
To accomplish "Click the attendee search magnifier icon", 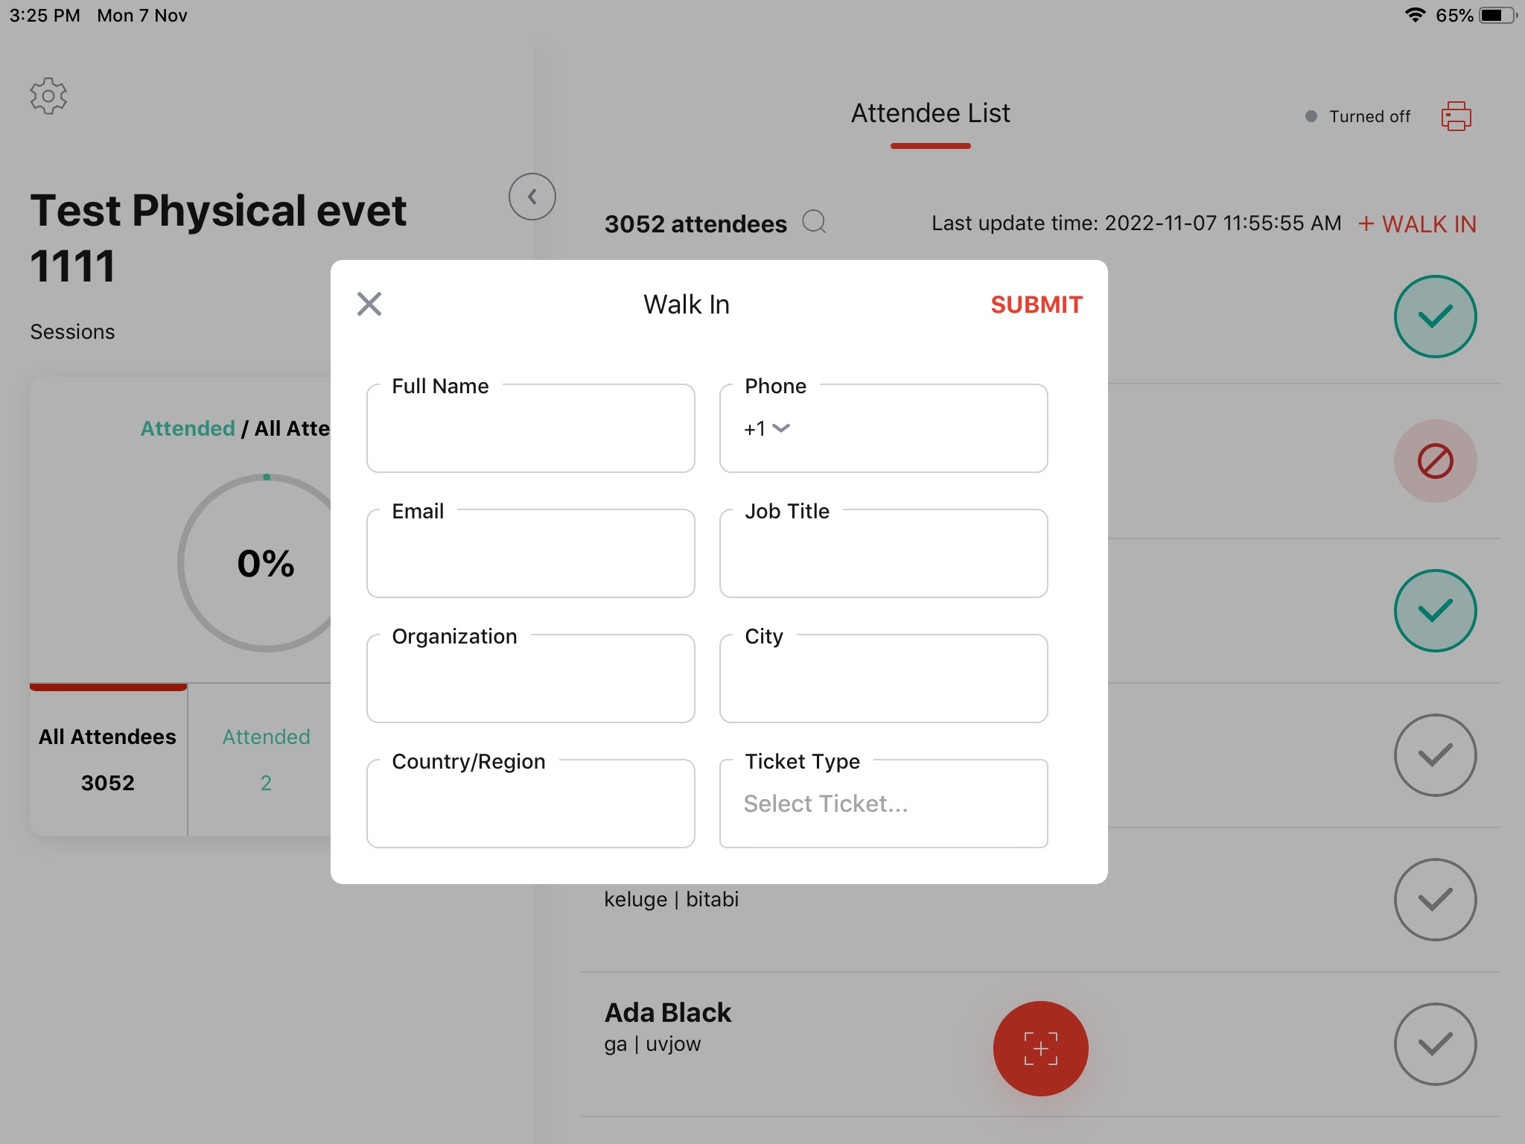I will point(814,222).
